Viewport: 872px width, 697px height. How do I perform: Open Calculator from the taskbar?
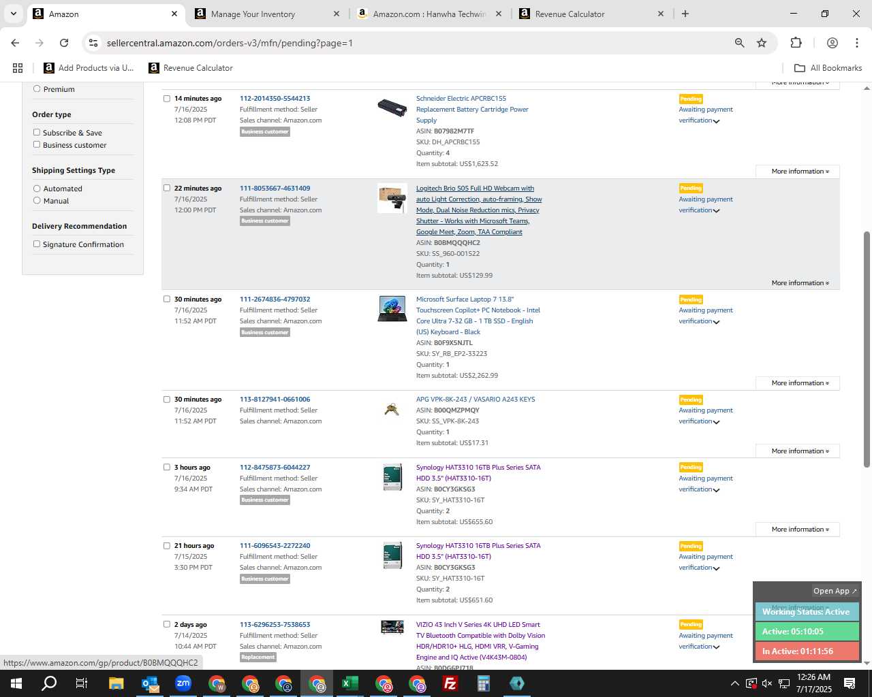484,683
